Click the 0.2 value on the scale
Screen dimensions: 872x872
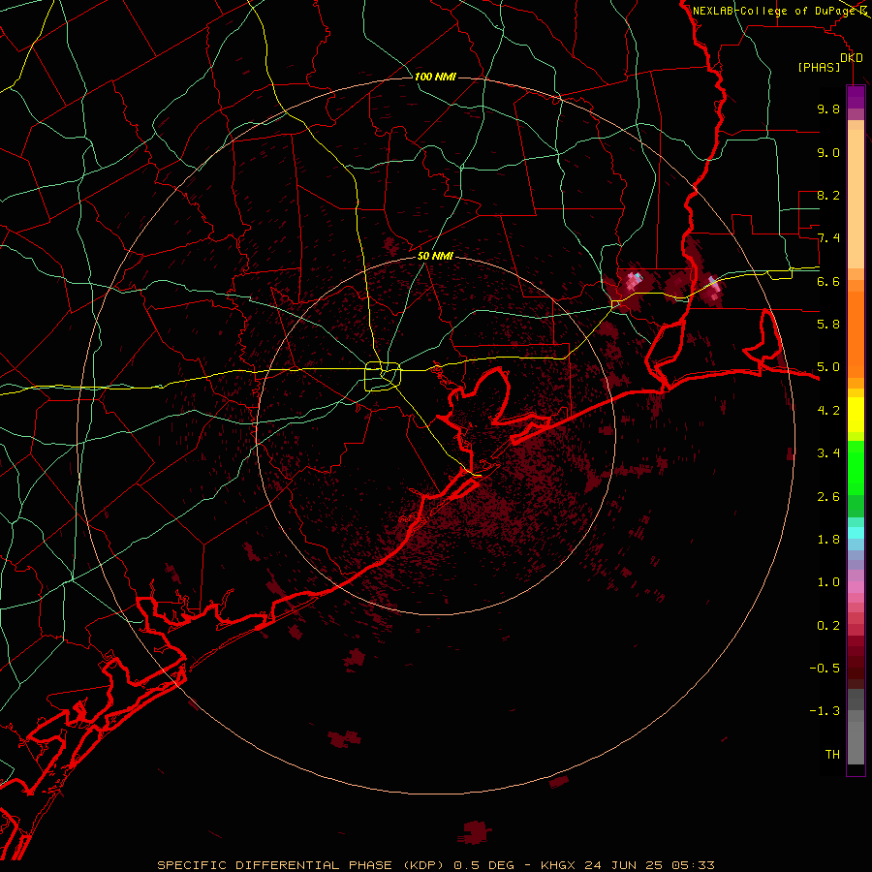pyautogui.click(x=828, y=626)
